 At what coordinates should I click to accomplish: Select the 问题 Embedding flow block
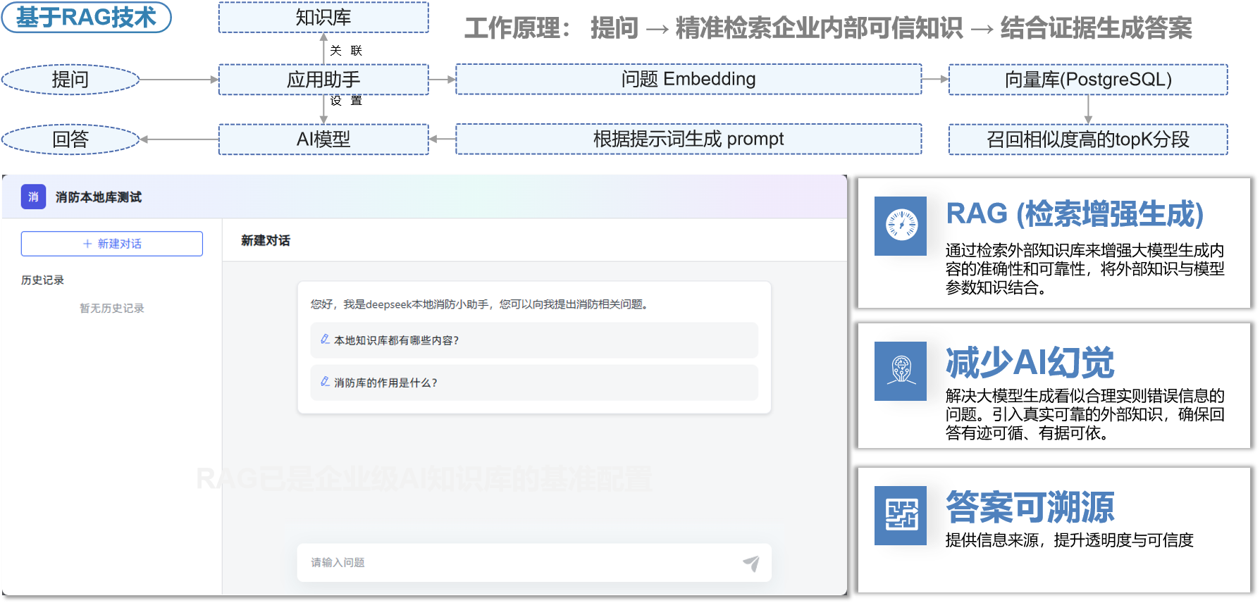click(688, 80)
